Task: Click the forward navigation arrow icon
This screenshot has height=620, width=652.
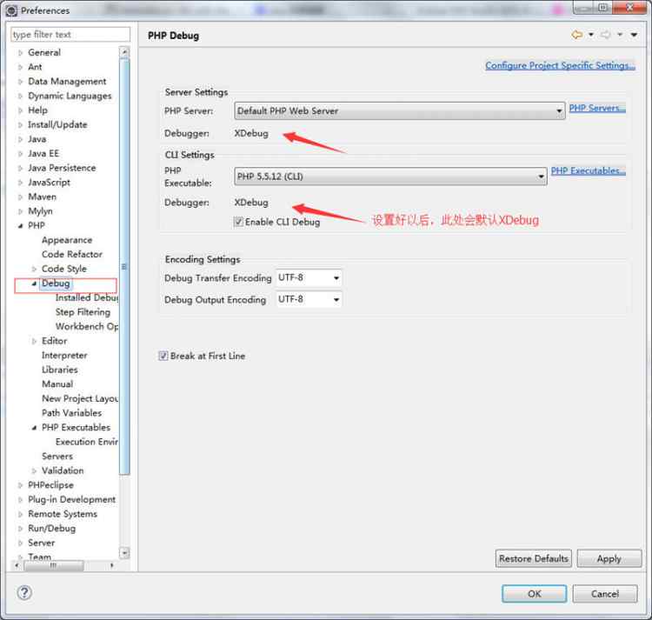Action: tap(605, 35)
